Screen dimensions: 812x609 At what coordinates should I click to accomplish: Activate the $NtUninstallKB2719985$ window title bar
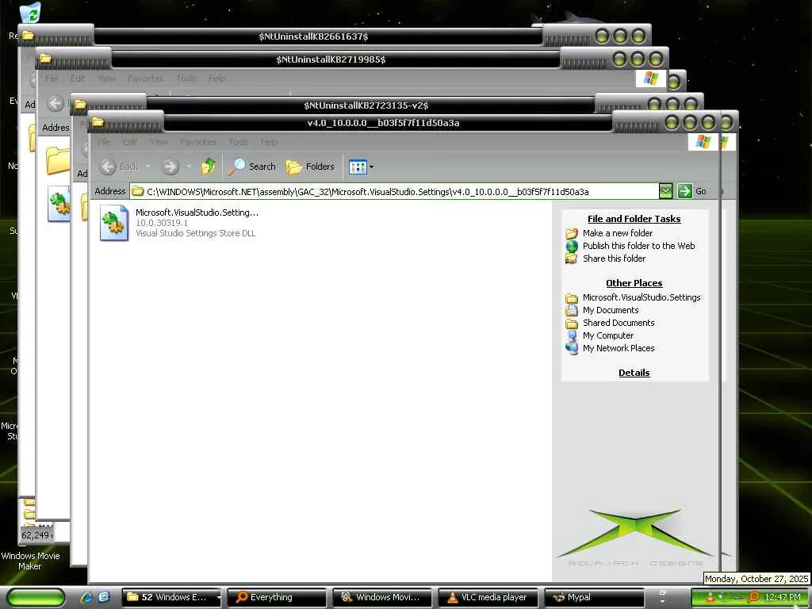click(x=331, y=59)
